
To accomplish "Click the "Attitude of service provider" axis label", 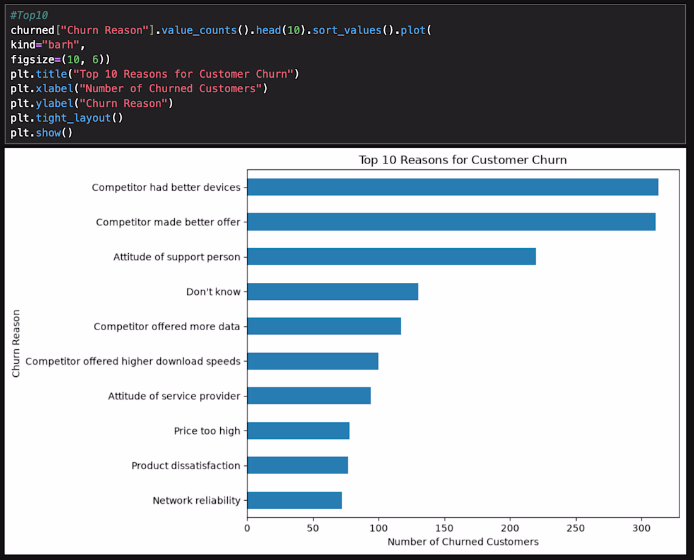I will click(174, 396).
